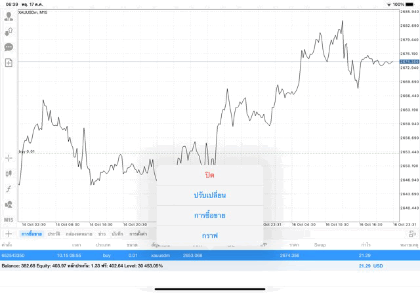This screenshot has height=293, width=420.
Task: Select ปิด (close) in the popup menu
Action: pyautogui.click(x=209, y=175)
